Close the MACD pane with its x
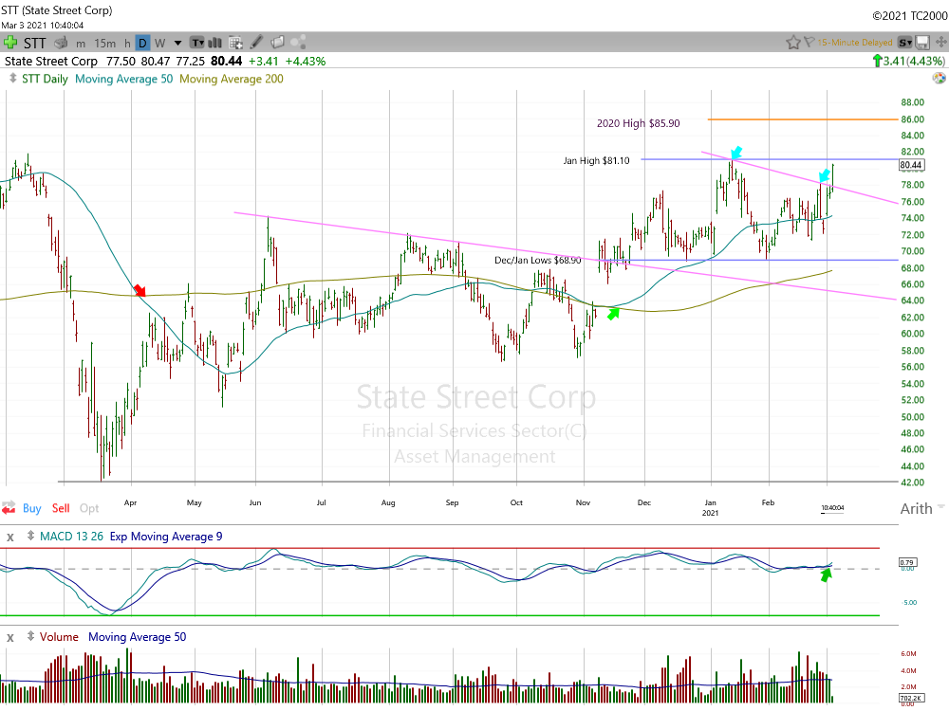 point(10,537)
